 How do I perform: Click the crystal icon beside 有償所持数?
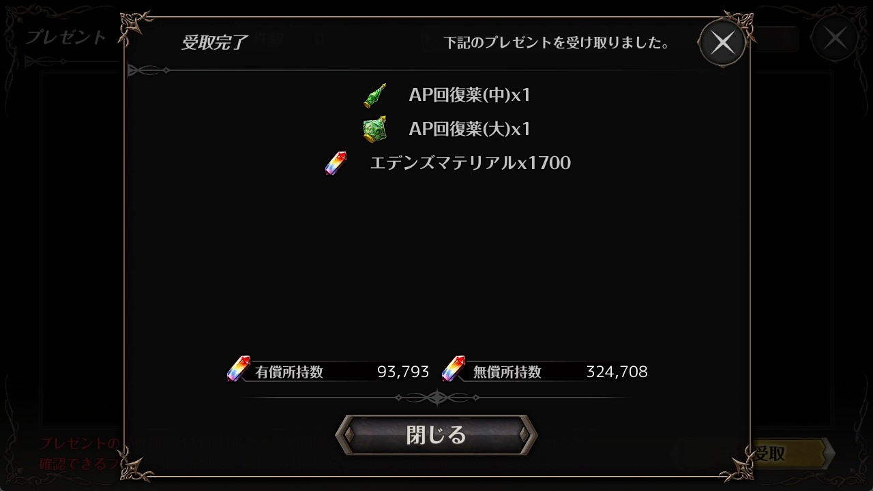tap(239, 369)
